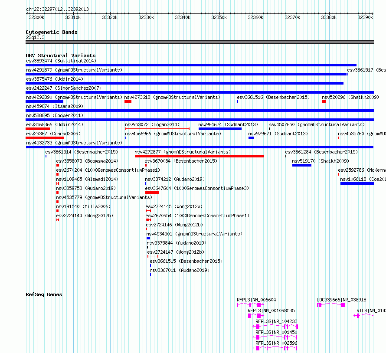The width and height of the screenshot is (386, 353).
Task: Select the blue nsv964624 variant bar
Action: coord(220,129)
